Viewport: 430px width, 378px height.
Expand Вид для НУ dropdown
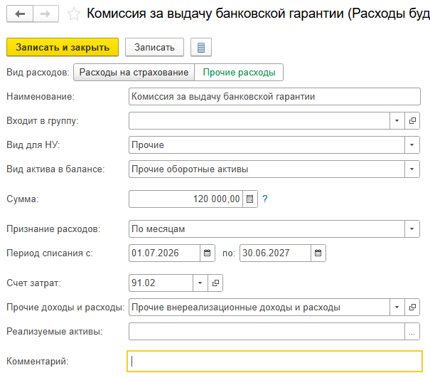coord(412,145)
